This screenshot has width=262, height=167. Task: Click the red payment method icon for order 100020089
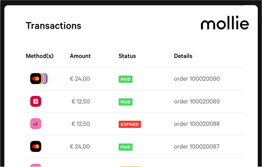coord(36,101)
